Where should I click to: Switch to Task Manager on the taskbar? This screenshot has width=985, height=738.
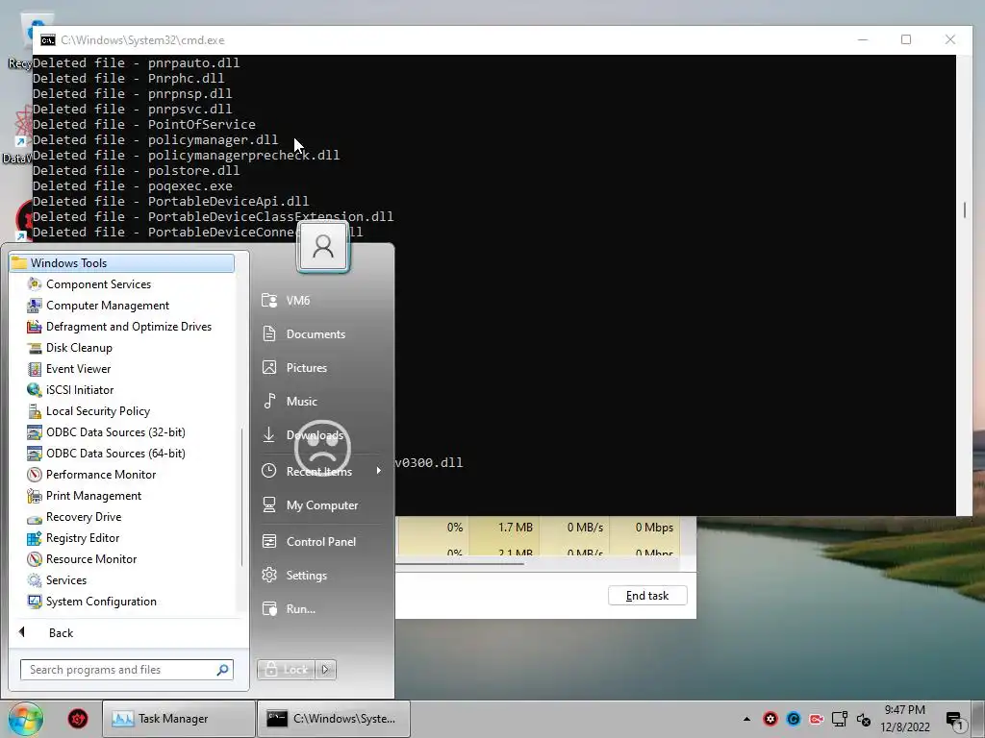click(x=178, y=719)
